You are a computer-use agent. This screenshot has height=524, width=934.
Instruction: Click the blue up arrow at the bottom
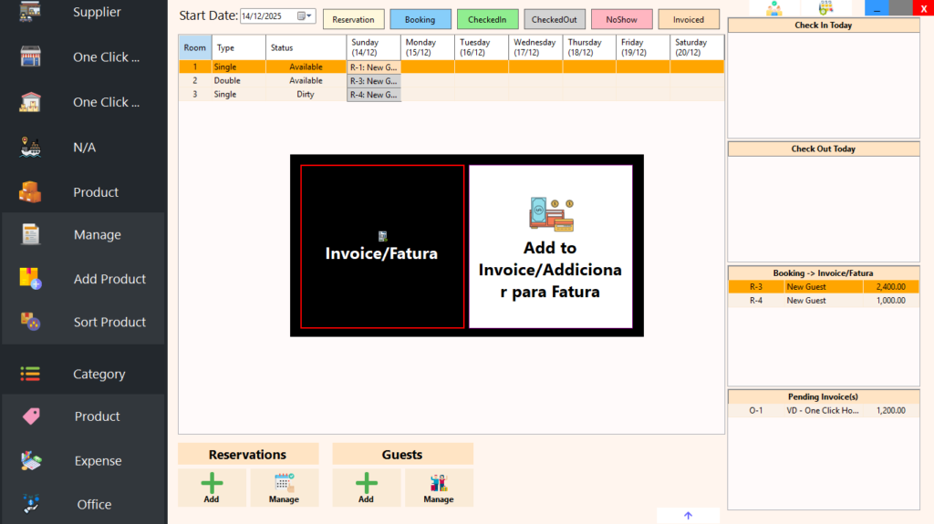pyautogui.click(x=688, y=516)
